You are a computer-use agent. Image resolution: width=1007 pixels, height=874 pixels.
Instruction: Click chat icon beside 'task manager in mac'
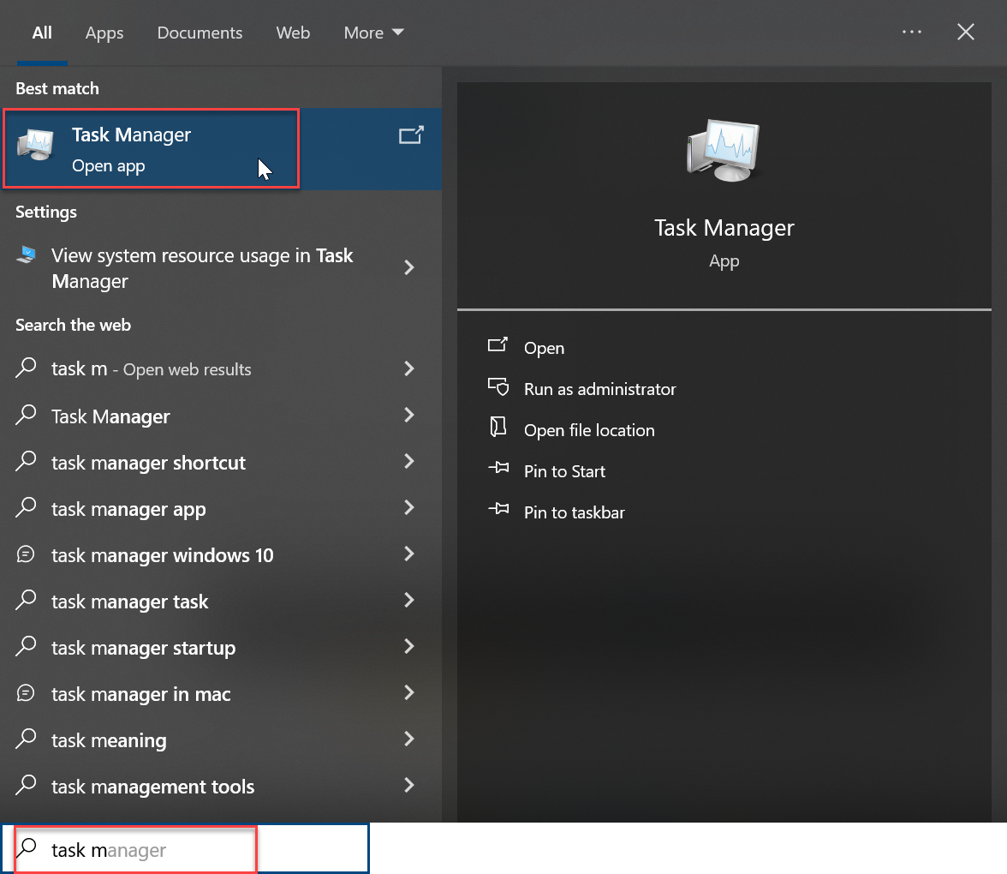pos(26,692)
